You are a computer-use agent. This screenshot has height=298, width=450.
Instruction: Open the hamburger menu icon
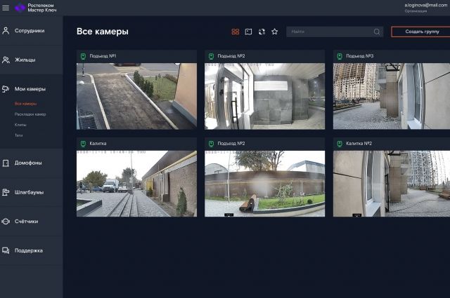6,8
